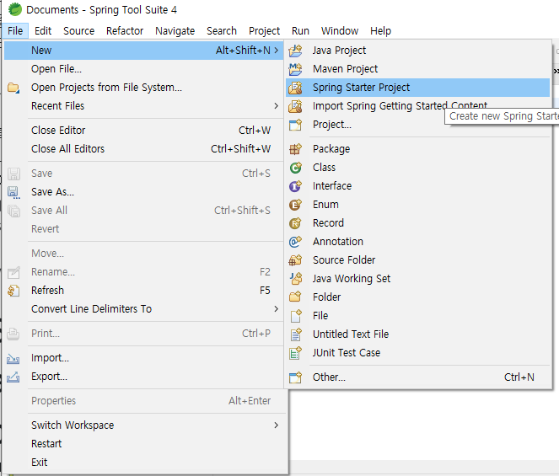The image size is (559, 476).
Task: Select the Class label in the New submenu
Action: (324, 168)
